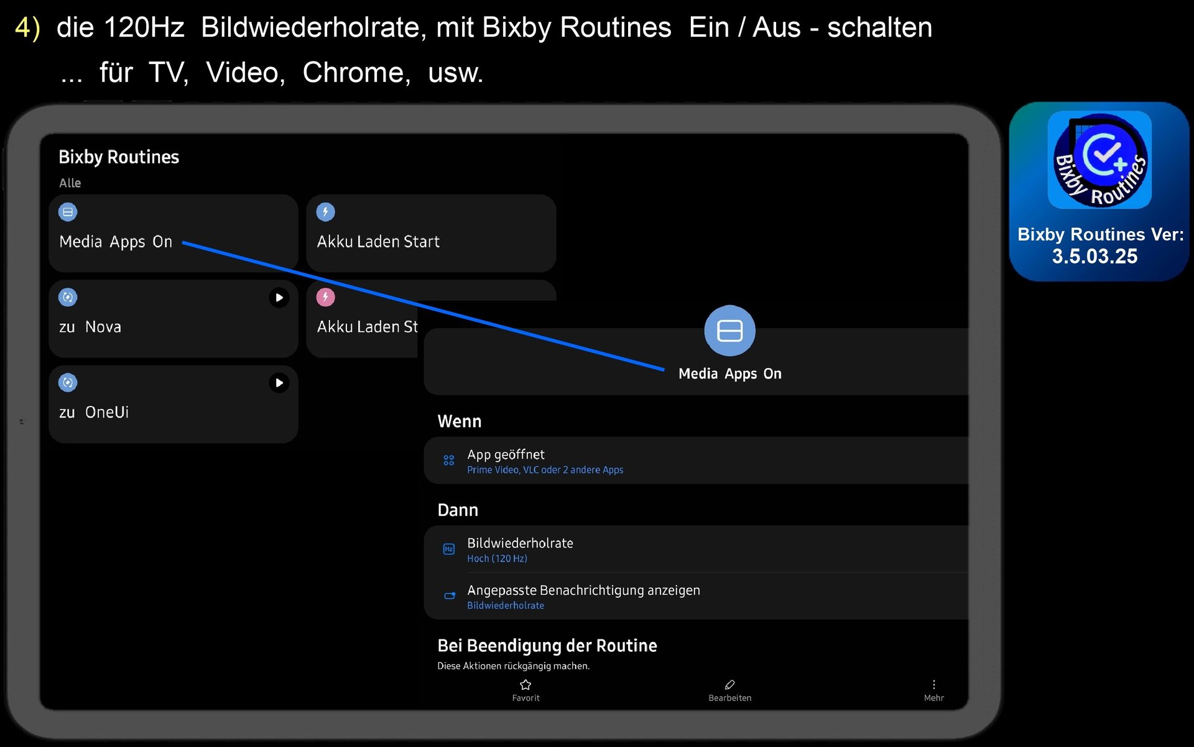Select the Media Apps On title in detail panel
Viewport: 1194px width, 747px height.
(x=729, y=373)
